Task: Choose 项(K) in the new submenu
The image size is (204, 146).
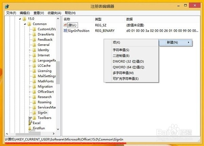Action: click(x=131, y=43)
